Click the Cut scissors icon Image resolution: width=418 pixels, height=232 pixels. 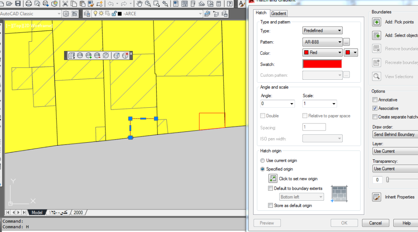point(65,4)
